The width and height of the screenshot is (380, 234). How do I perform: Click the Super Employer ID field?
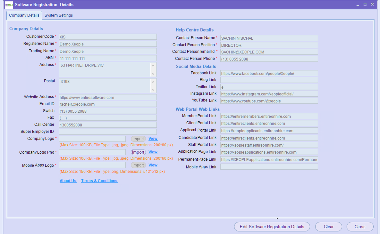(107, 132)
